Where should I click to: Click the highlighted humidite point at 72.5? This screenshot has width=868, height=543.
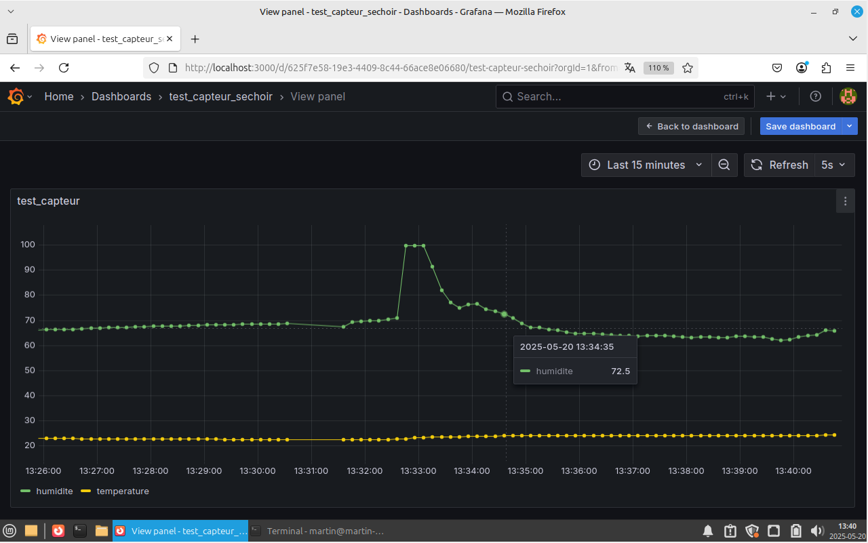[504, 314]
